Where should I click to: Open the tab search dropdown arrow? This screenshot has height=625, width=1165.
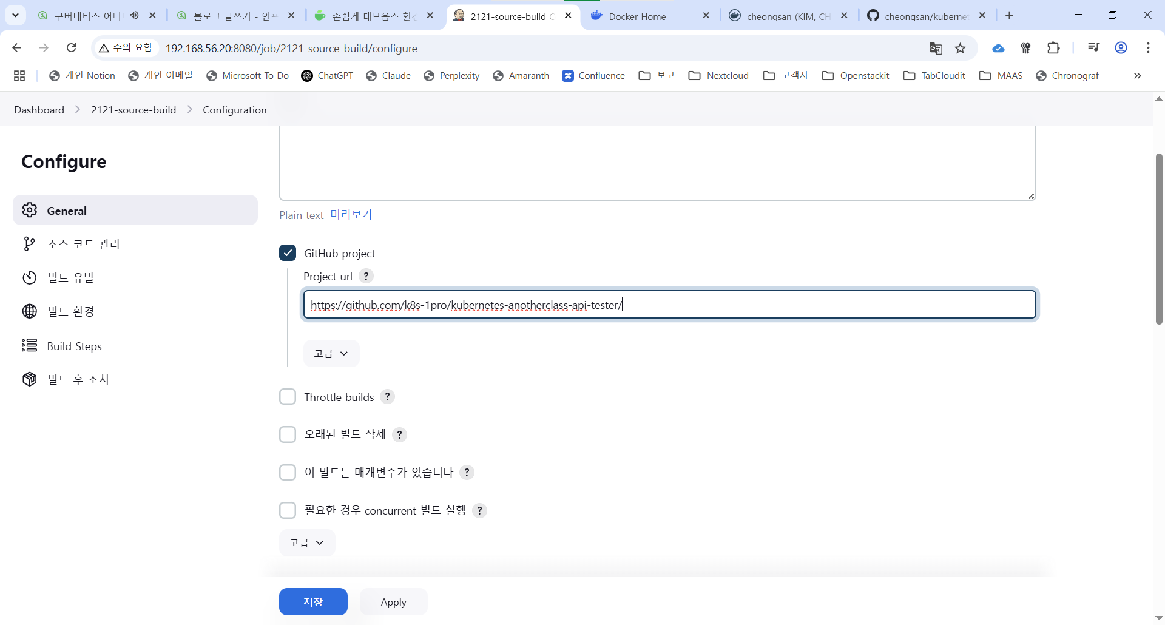point(16,15)
